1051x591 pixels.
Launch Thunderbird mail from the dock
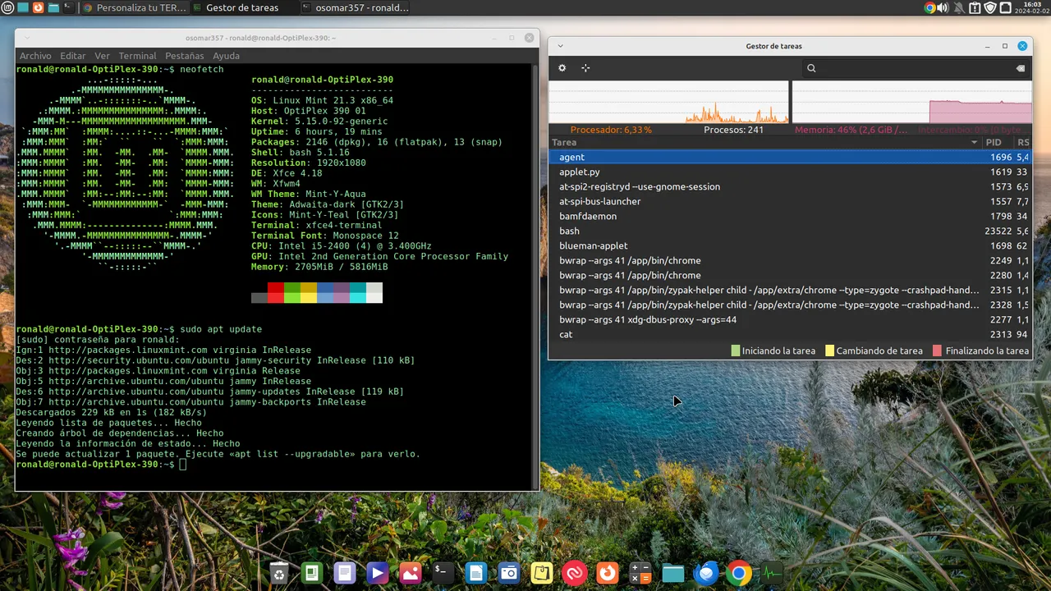706,574
